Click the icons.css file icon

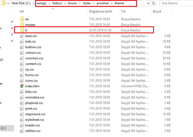click(22, 81)
